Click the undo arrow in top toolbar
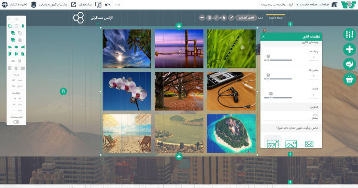The image size is (358, 188). coord(108,5)
